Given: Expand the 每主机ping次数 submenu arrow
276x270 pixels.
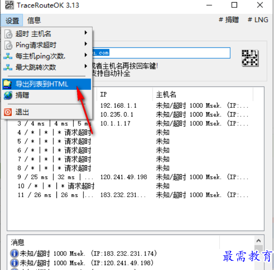Looking at the screenshot, I should tap(86, 55).
